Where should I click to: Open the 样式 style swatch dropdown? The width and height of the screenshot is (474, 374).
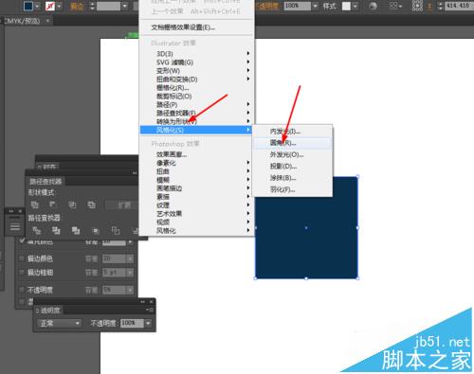tap(355, 6)
